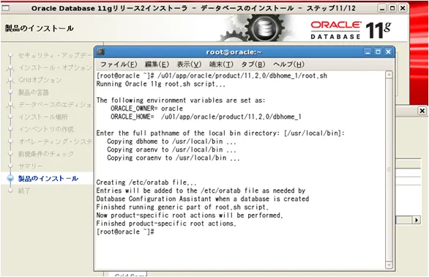Click 'Copying dbhome to /usr/local/bin' line
This screenshot has width=429, height=277.
pyautogui.click(x=171, y=141)
